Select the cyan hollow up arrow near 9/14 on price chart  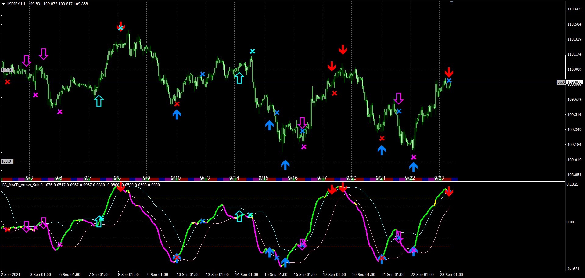coord(239,78)
